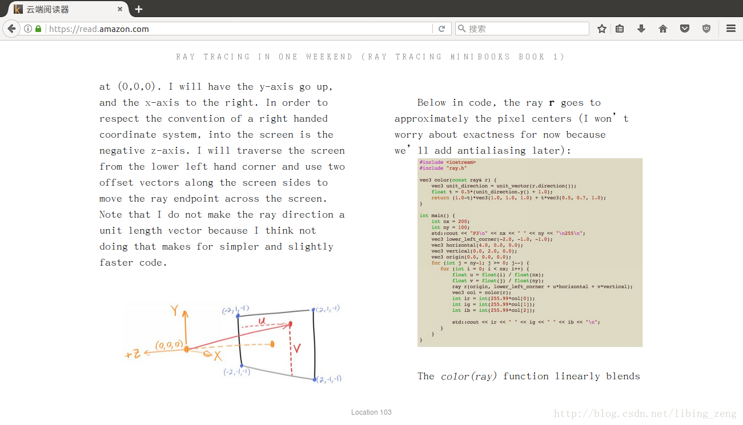Open a new tab with plus button
Screen dimensions: 743x425
coord(139,9)
